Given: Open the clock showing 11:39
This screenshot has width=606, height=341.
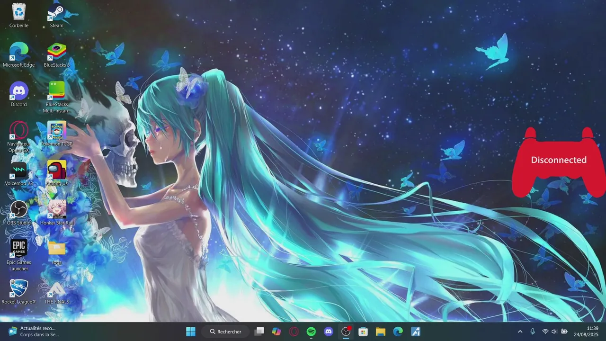Looking at the screenshot, I should 586,332.
